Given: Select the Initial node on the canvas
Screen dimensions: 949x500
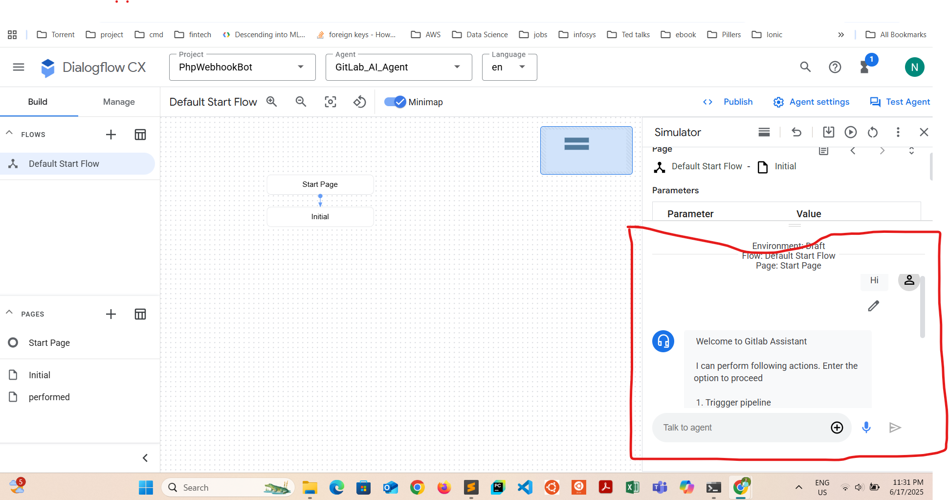Looking at the screenshot, I should (320, 217).
